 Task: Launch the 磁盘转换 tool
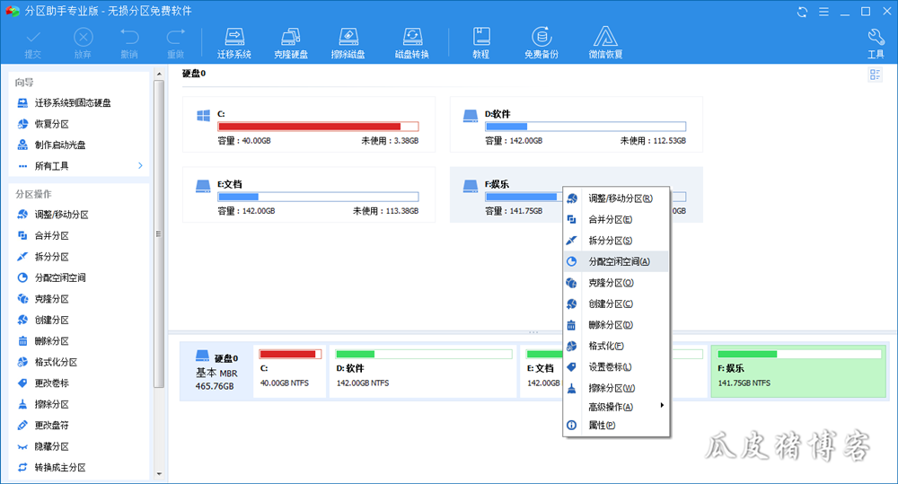click(411, 42)
